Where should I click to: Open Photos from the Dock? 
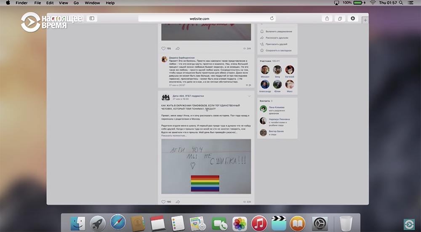point(240,224)
